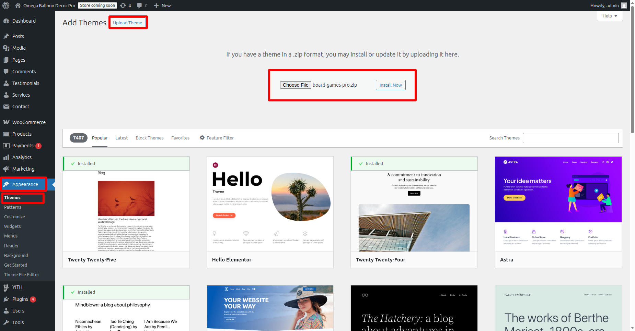
Task: Open the Astra theme thumbnail
Action: point(558,204)
